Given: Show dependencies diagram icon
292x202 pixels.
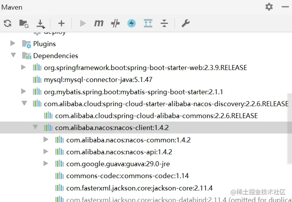Looking at the screenshot, I should [x=148, y=23].
